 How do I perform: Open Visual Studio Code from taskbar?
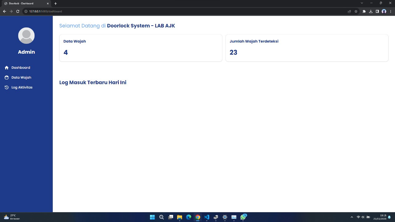(207, 217)
